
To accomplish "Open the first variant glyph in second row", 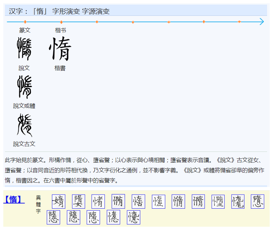I will pyautogui.click(x=54, y=217).
